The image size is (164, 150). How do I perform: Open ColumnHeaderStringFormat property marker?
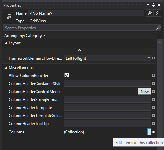153,99
